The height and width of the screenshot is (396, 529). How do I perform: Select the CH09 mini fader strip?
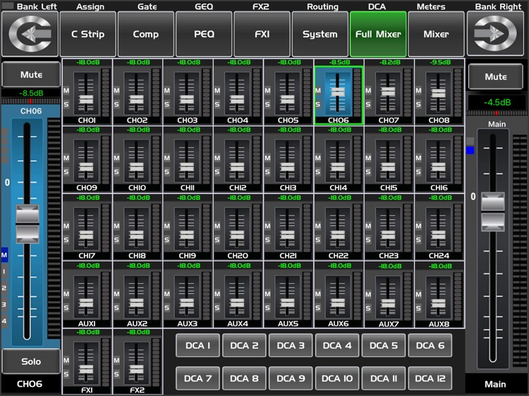87,159
